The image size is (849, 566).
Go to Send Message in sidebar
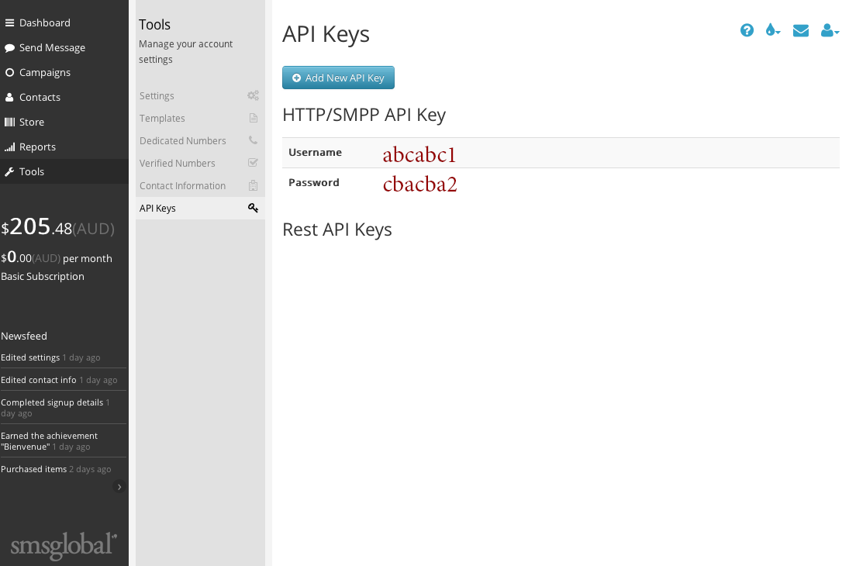tap(52, 48)
